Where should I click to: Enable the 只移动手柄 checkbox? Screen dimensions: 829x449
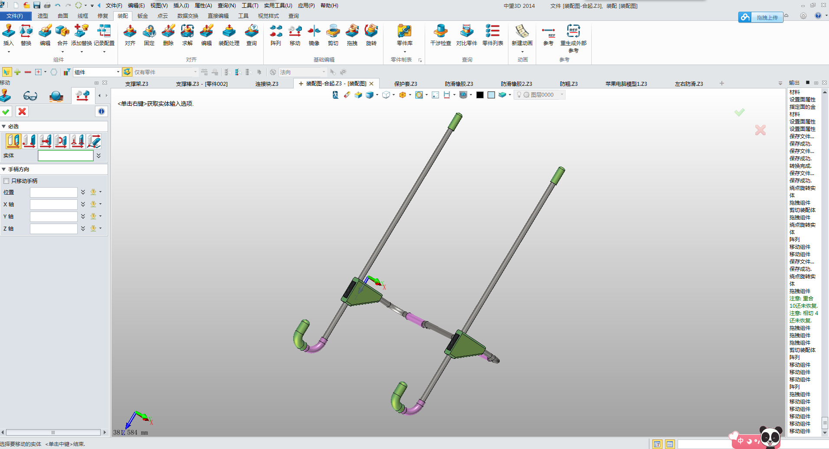tap(7, 181)
